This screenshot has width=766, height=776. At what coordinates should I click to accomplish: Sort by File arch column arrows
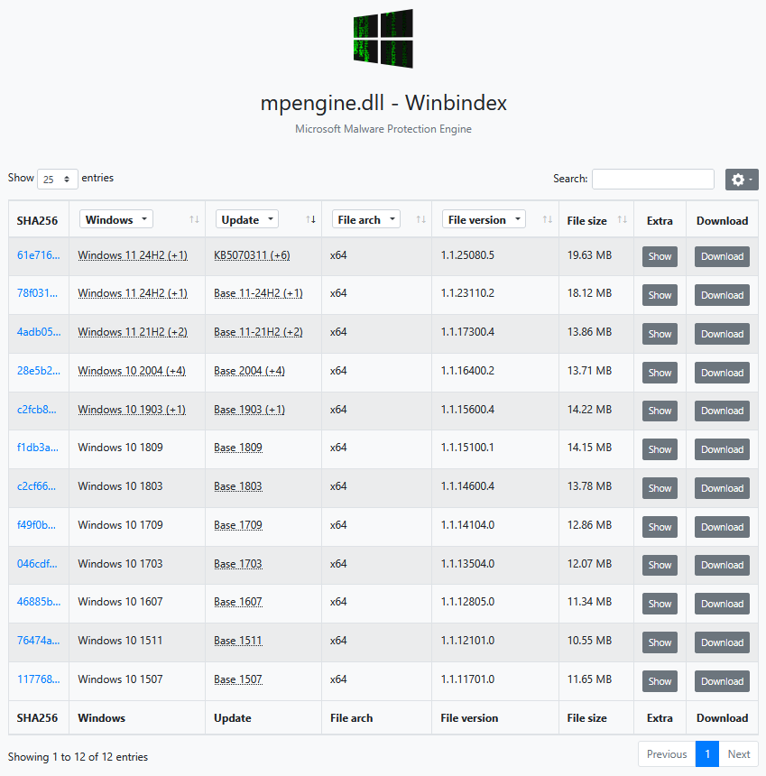tap(420, 219)
